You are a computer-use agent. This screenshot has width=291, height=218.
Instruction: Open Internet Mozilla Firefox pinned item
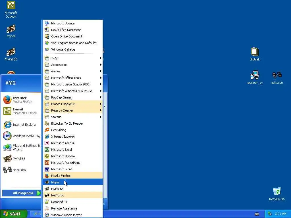pyautogui.click(x=22, y=100)
